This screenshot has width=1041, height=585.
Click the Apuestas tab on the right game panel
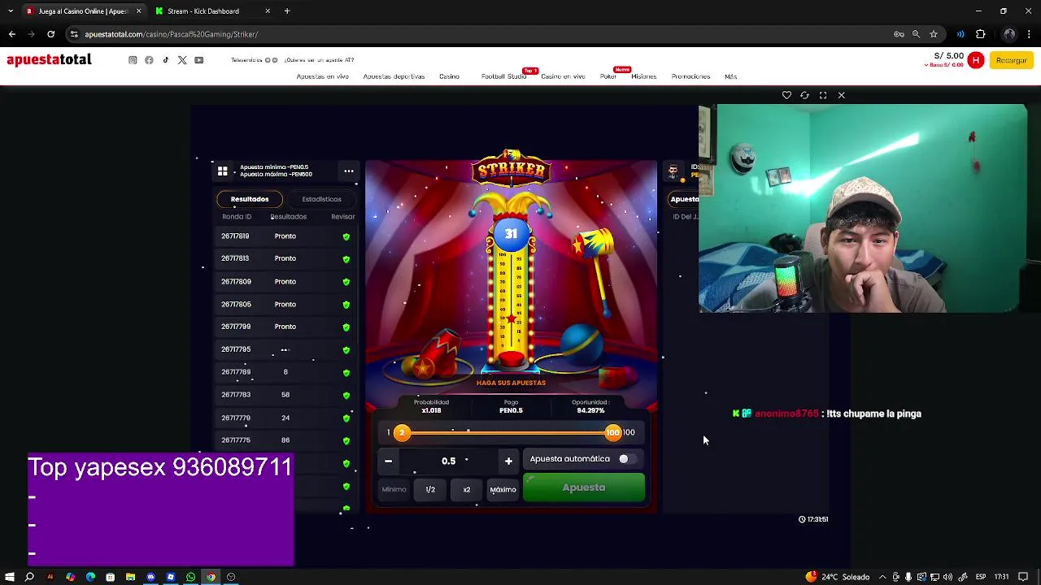tap(684, 199)
